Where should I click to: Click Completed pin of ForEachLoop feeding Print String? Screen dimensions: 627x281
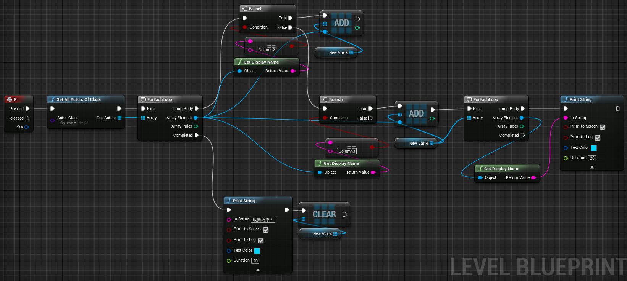523,135
